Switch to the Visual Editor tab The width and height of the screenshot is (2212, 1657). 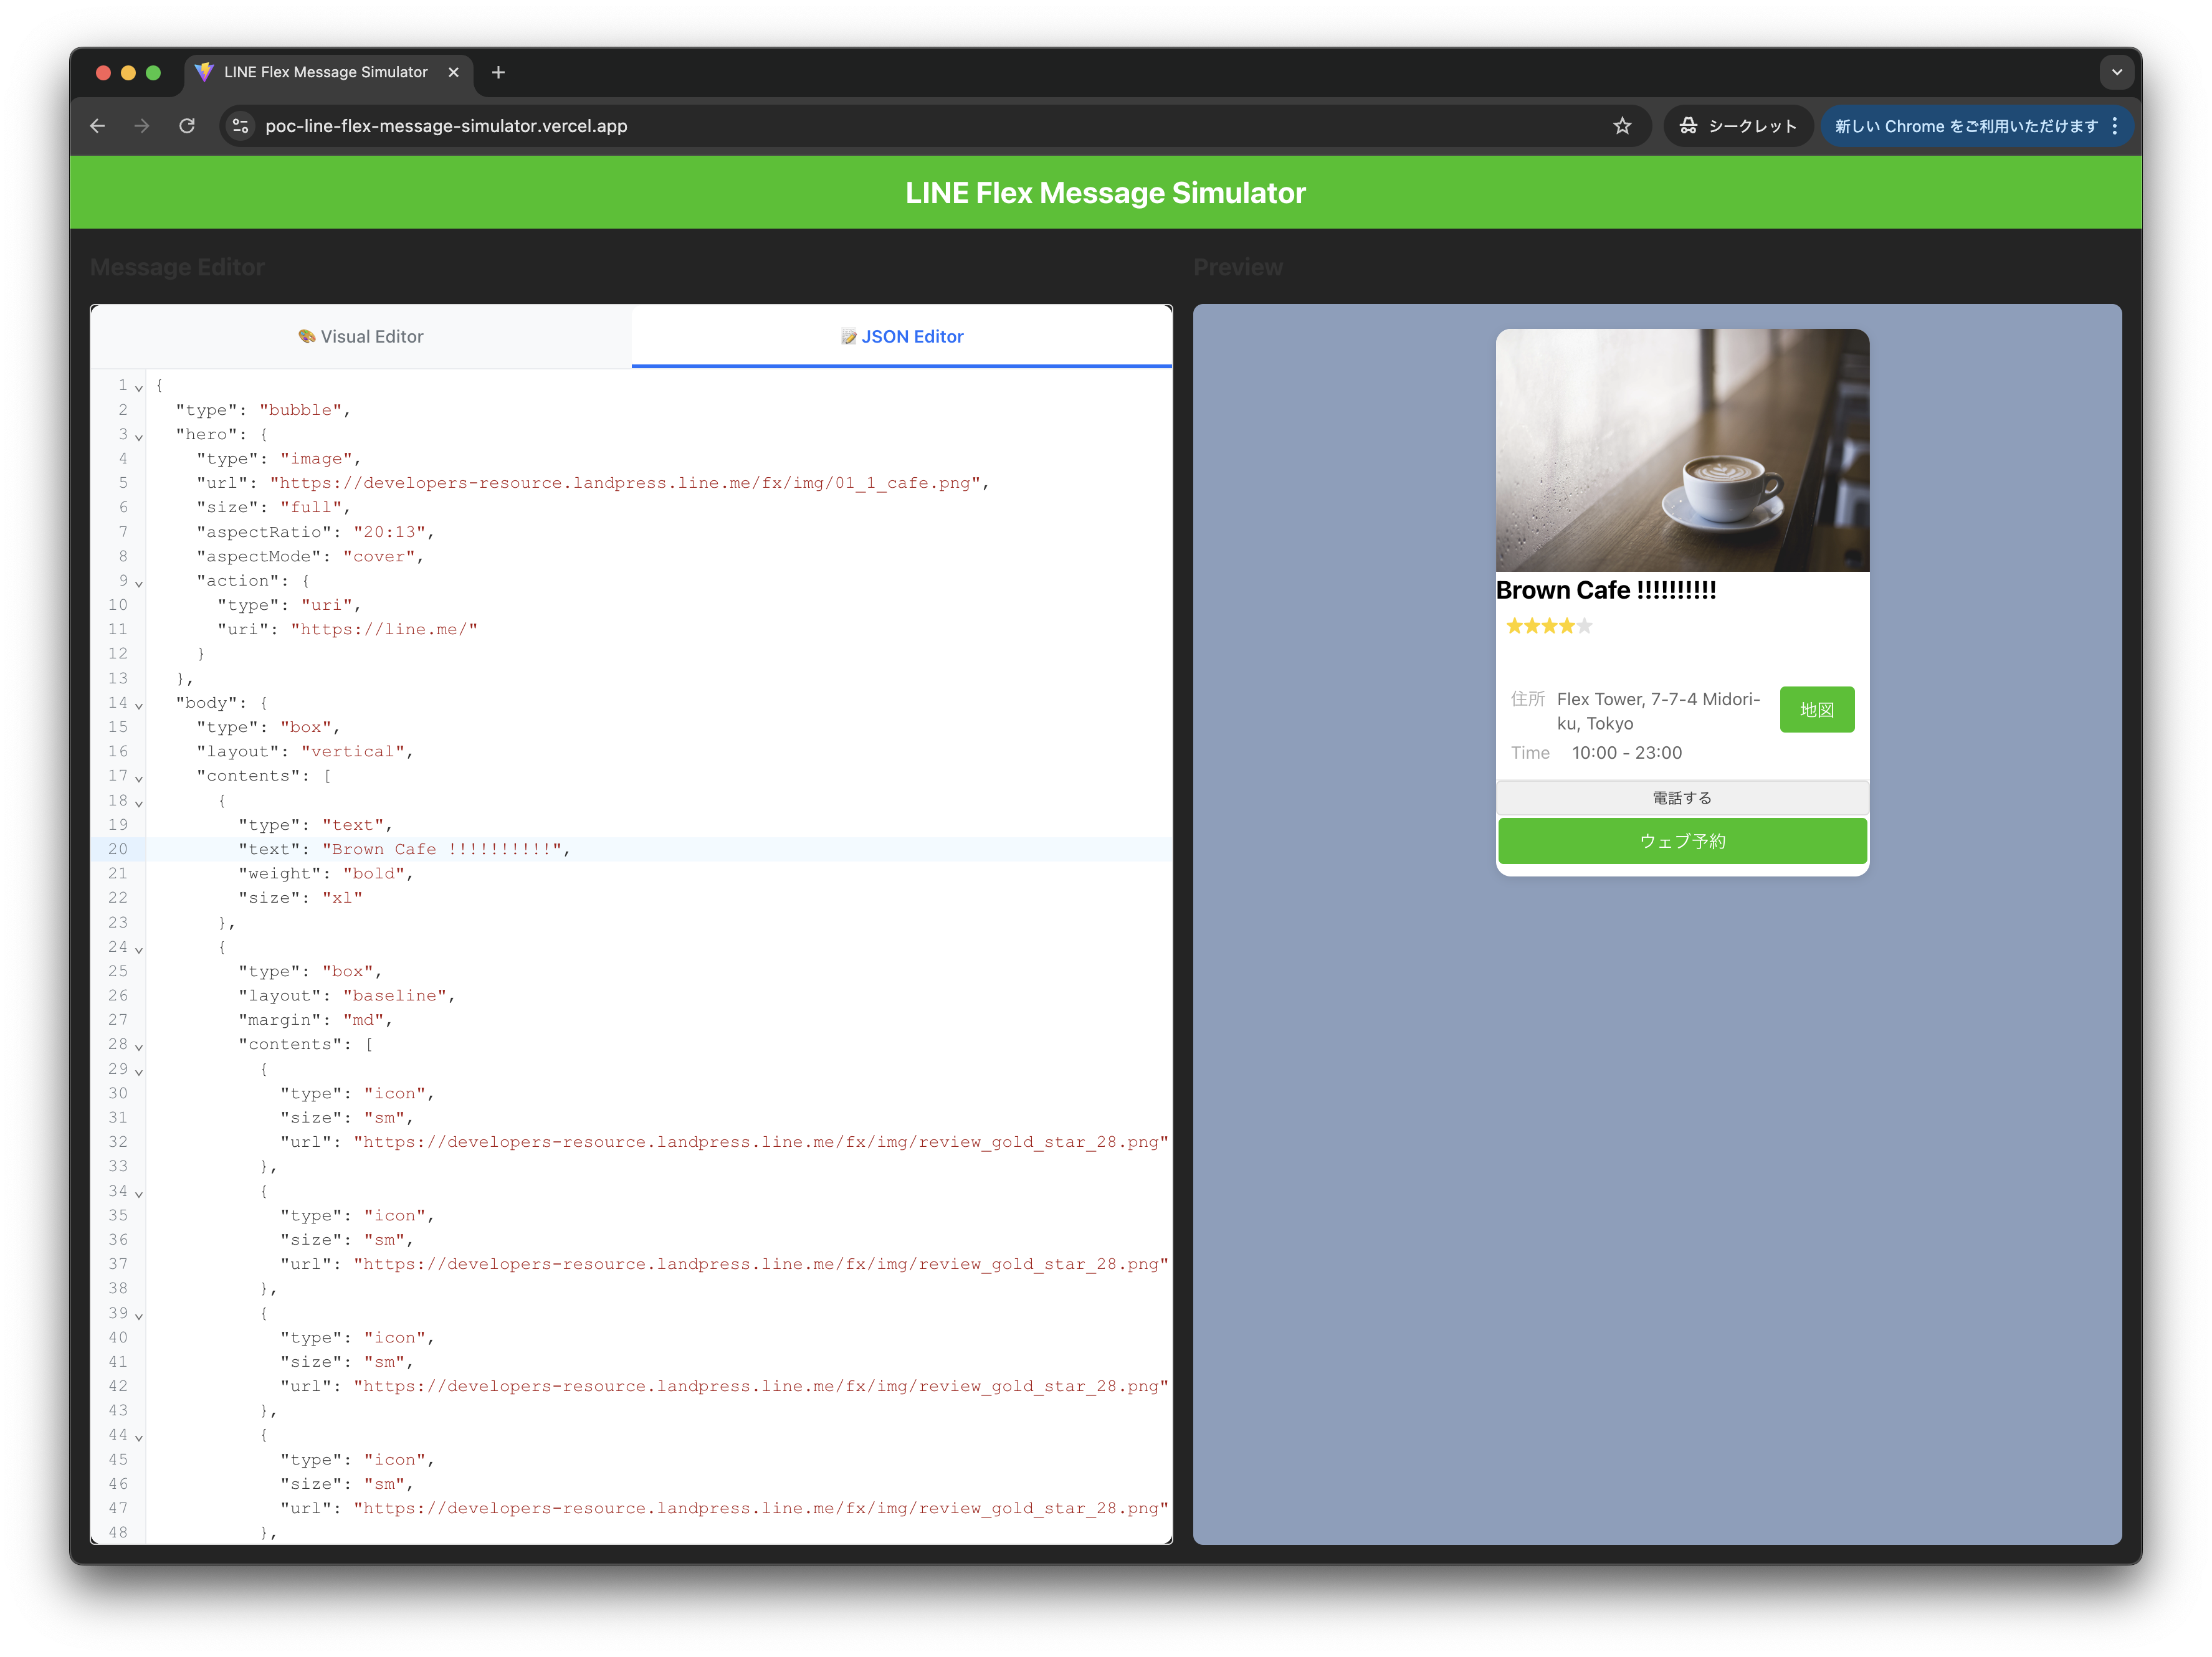coord(360,336)
